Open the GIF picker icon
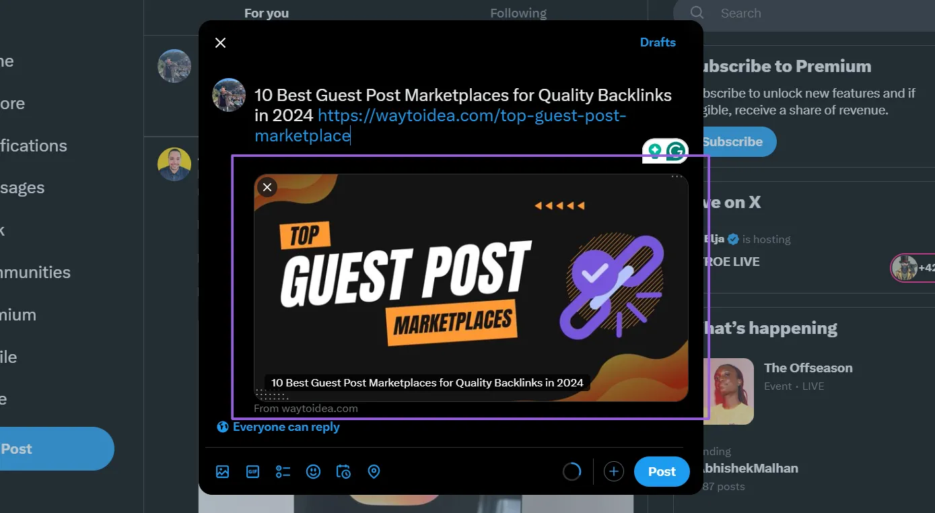 [x=253, y=472]
